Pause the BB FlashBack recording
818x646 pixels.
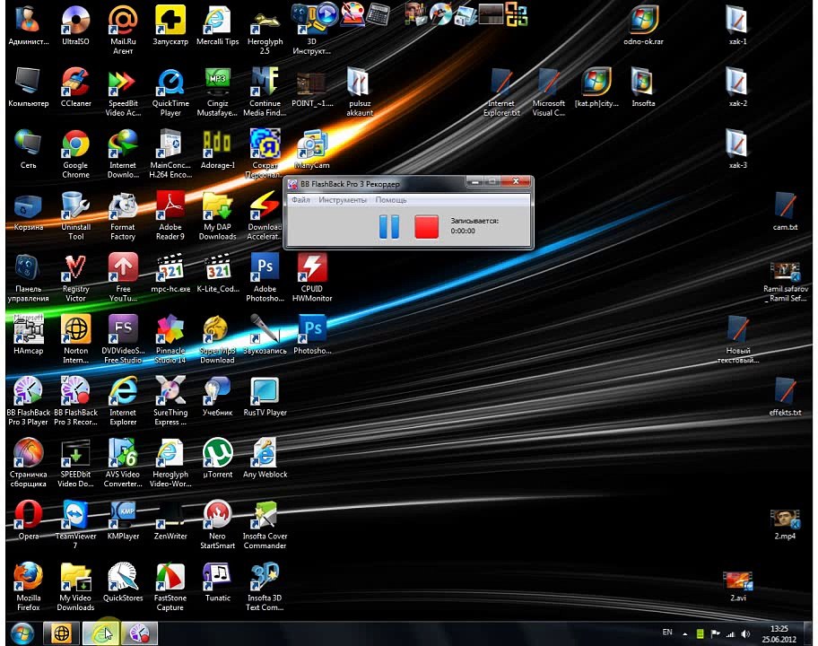pyautogui.click(x=388, y=227)
